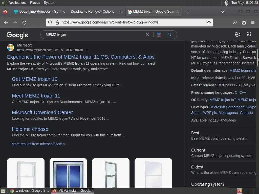Open Google quick settings gear icon
The width and height of the screenshot is (259, 194).
coord(237,34)
